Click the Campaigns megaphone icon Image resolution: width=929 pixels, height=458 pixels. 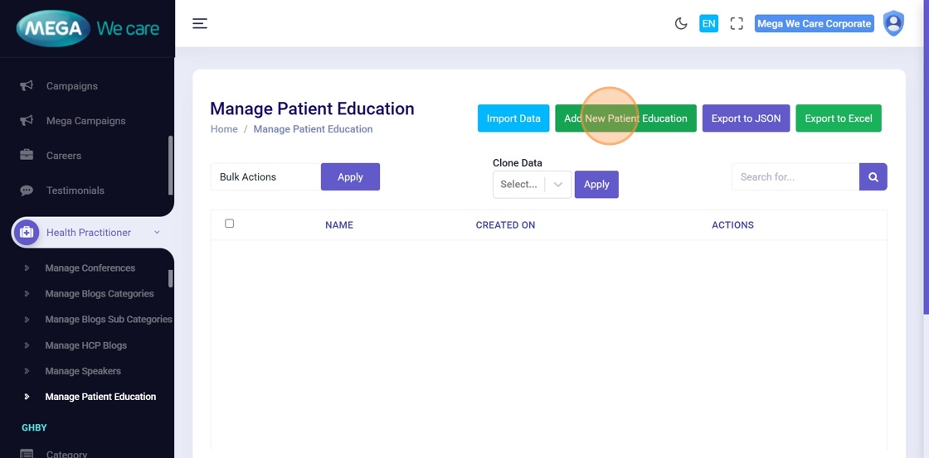(27, 86)
